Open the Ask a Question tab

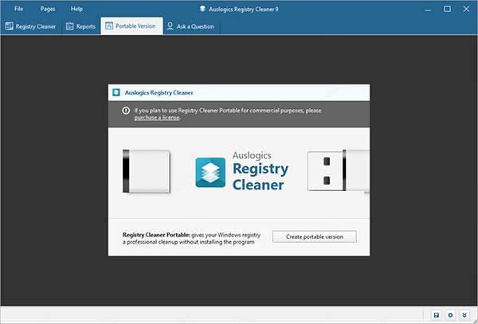[x=190, y=26]
